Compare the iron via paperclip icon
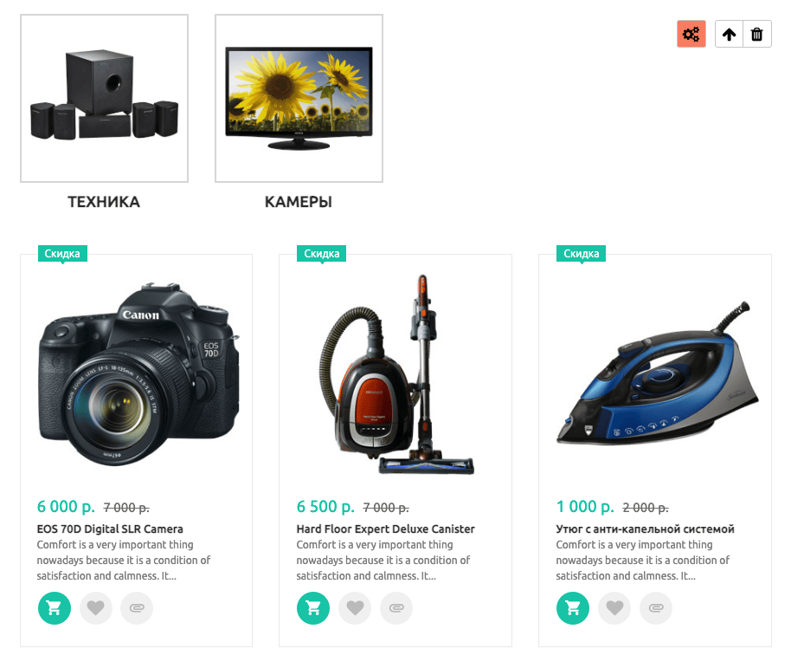Viewport: 791px width, 668px height. 656,608
